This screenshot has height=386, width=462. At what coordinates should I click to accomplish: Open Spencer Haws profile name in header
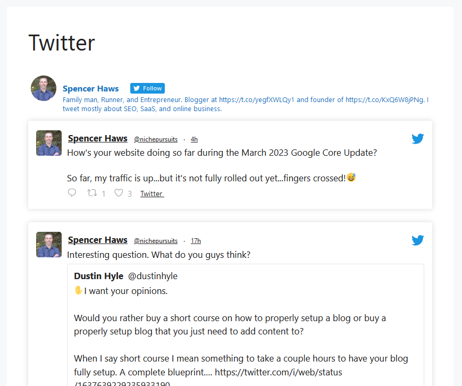pyautogui.click(x=91, y=88)
